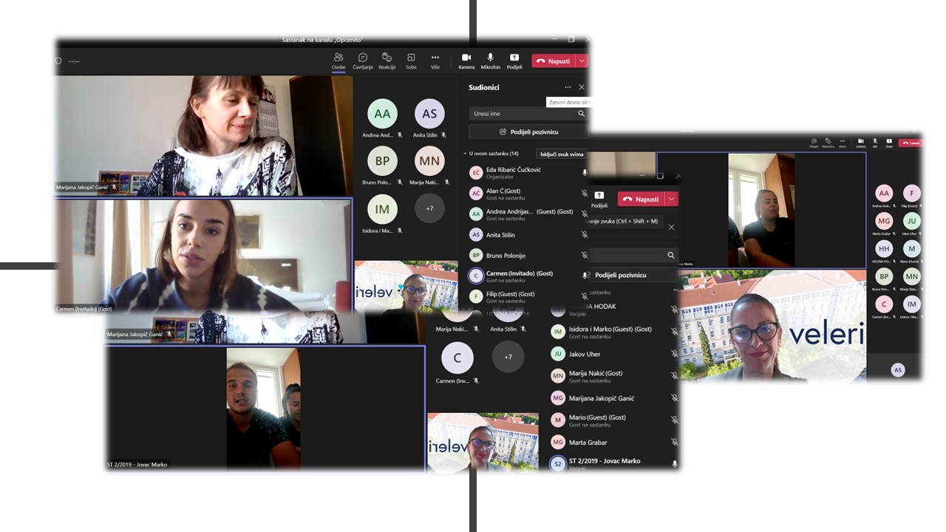This screenshot has height=532, width=946.
Task: Toggle the Mikrofon button
Action: (490, 61)
